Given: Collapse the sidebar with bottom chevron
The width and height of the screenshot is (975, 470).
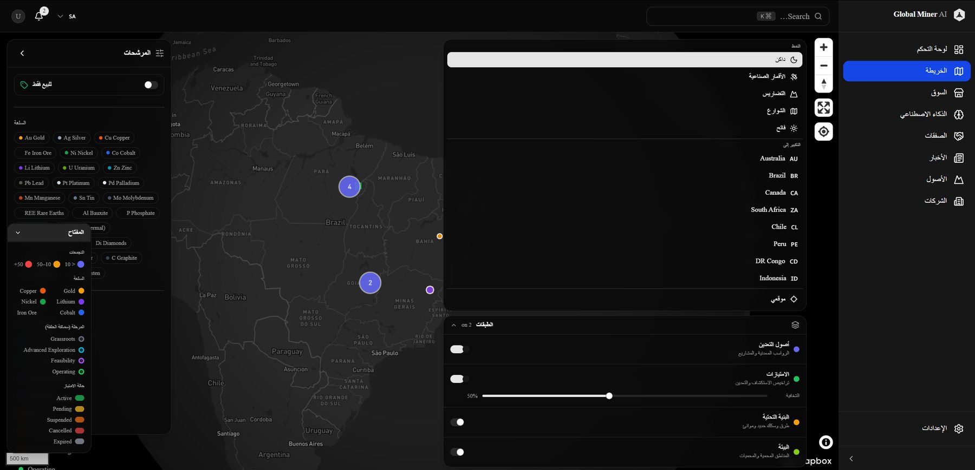Looking at the screenshot, I should pos(851,459).
